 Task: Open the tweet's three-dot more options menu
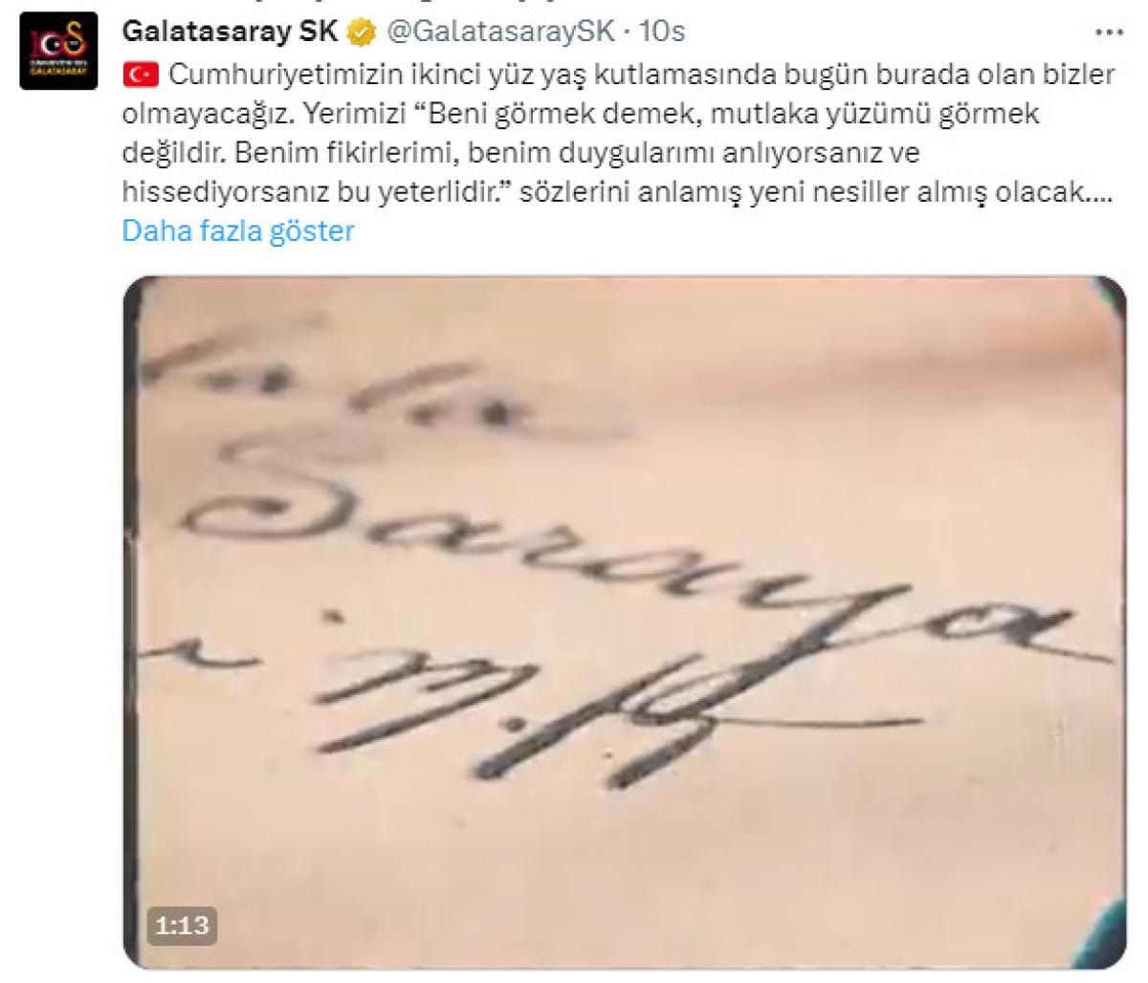click(x=1109, y=32)
